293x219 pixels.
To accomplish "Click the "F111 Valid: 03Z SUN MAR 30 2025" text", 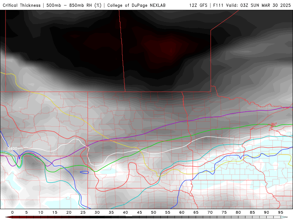I will [252, 5].
